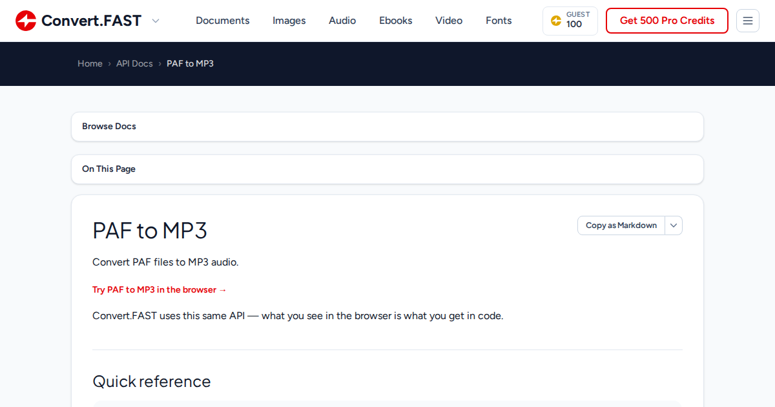Screen dimensions: 775x407
Task: Expand the dropdown arrow beside Convert.FAST
Action: (x=156, y=21)
